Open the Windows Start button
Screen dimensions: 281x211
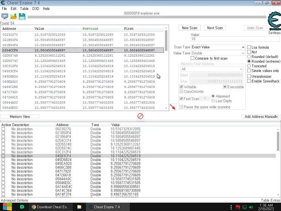point(7,207)
